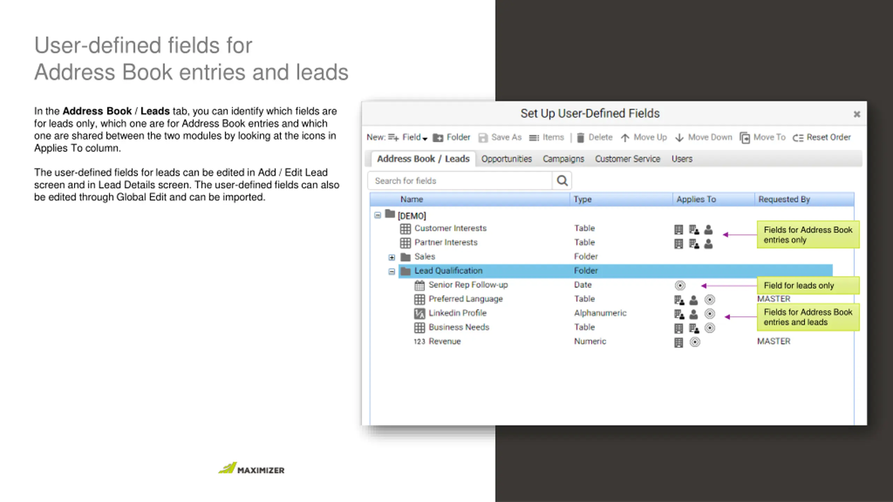This screenshot has width=893, height=502.
Task: Click Move Up arrow button
Action: [x=644, y=137]
